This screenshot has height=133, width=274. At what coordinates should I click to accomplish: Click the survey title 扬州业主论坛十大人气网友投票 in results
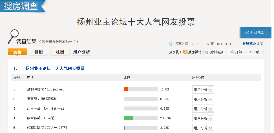point(55,68)
